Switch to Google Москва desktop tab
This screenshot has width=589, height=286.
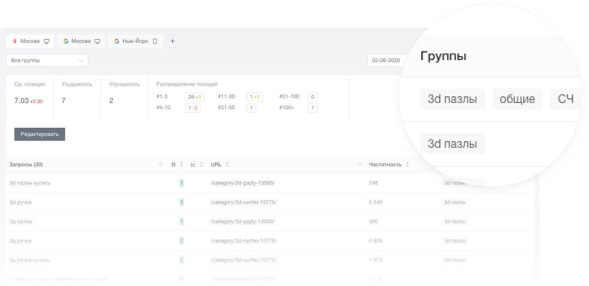click(x=81, y=41)
